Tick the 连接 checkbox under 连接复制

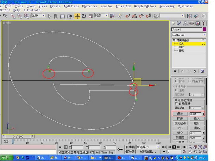point(177,90)
